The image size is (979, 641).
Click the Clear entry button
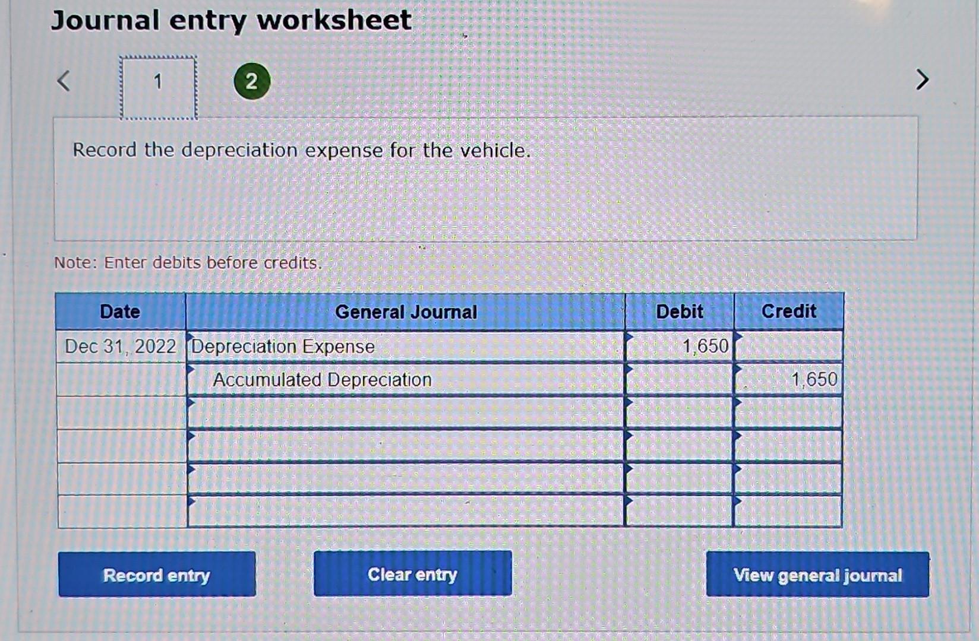coord(412,573)
